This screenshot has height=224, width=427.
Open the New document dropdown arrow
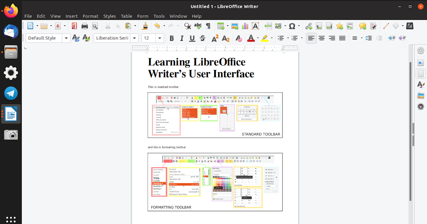click(x=37, y=26)
